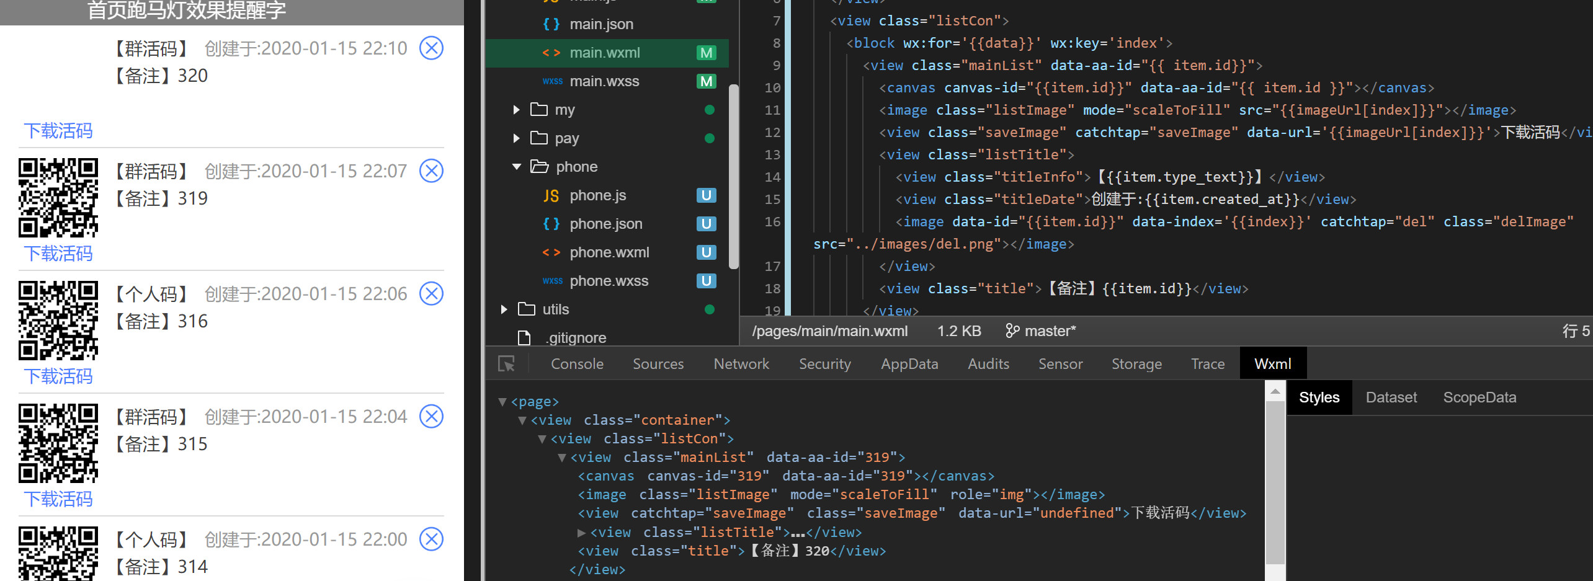Screen dimensions: 1593x581
Task: Click the pay folder icon
Action: [539, 138]
